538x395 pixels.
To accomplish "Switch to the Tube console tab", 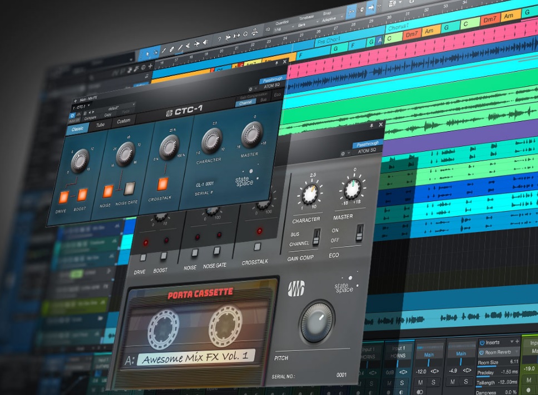I will 100,125.
